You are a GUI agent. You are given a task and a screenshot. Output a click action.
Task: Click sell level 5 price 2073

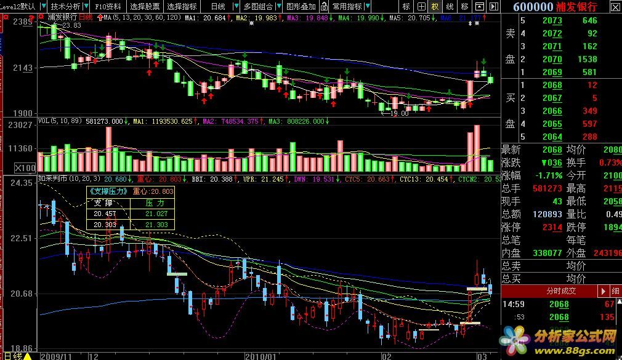pos(552,21)
